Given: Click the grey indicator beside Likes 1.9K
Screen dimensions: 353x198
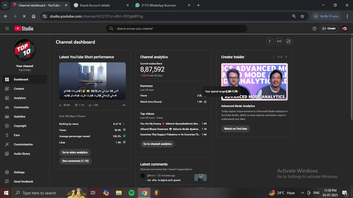Looking at the screenshot, I should 124,142.
